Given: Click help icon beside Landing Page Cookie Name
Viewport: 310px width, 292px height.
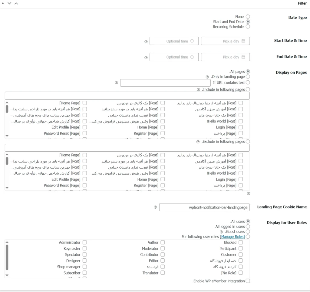Looking at the screenshot, I should click(x=155, y=207).
